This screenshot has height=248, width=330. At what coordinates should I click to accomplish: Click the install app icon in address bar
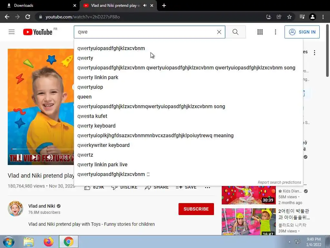268,17
